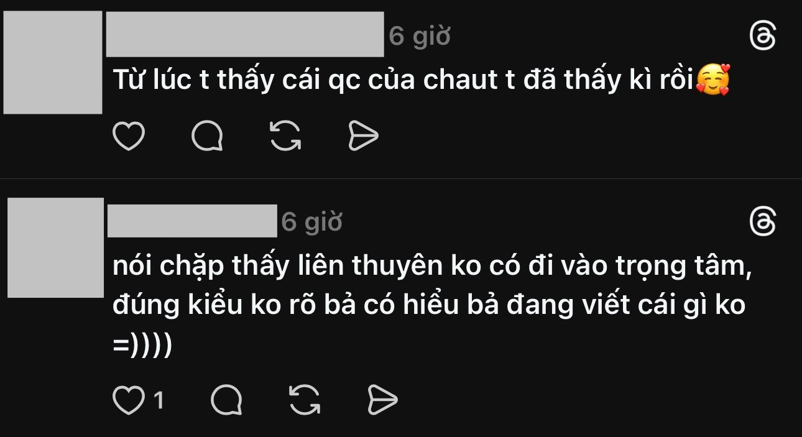Image resolution: width=802 pixels, height=437 pixels.
Task: Like the comment about 'qc của chaut'
Action: click(129, 136)
